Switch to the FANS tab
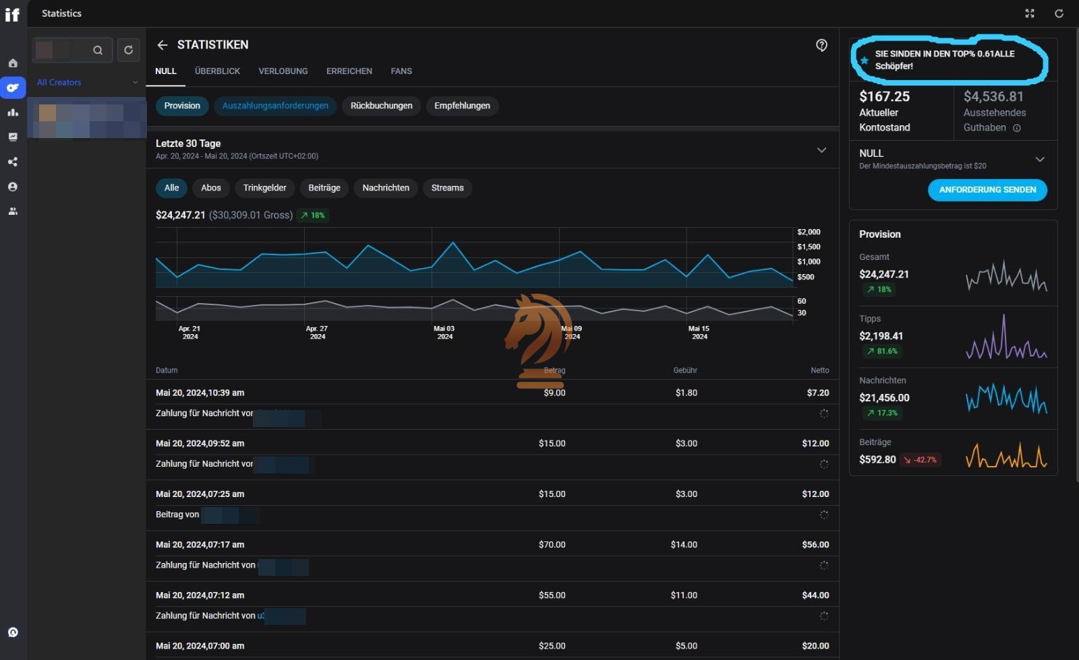Viewport: 1079px width, 660px height. [x=401, y=71]
